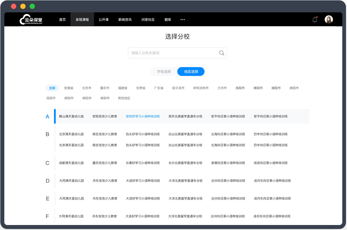Viewport: 347px width, 230px height.
Task: Open the 问答社区 nav item
Action: point(148,20)
